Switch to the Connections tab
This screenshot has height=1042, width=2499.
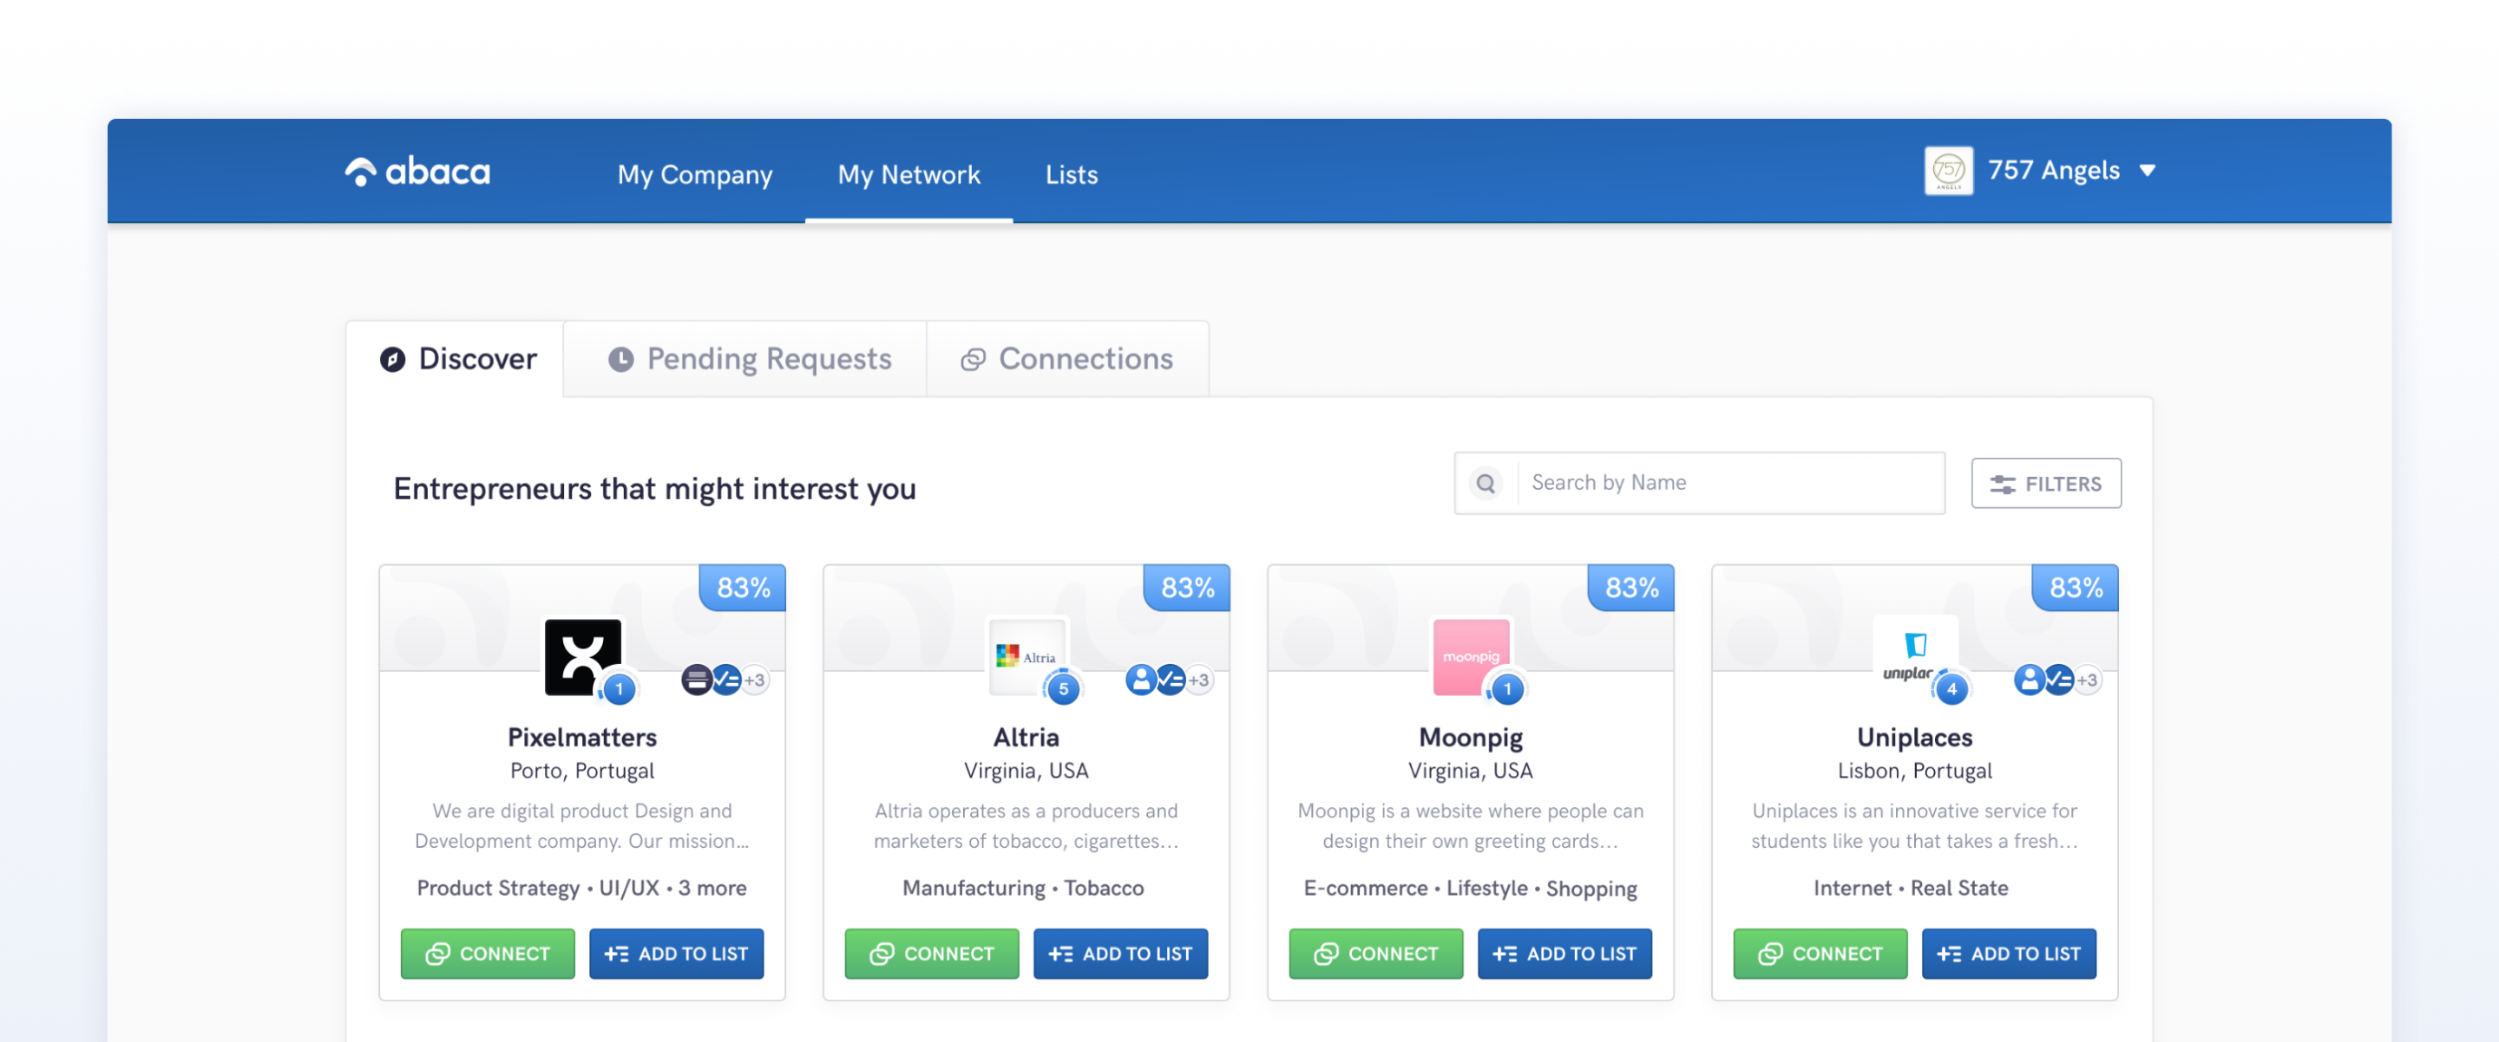[1067, 359]
